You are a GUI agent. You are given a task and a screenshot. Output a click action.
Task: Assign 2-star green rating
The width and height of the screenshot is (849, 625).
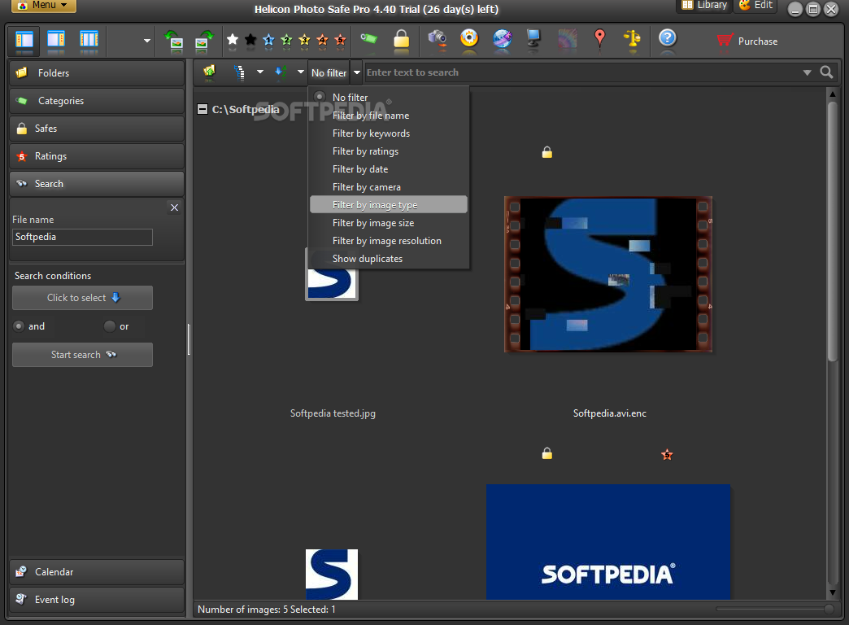[x=286, y=40]
